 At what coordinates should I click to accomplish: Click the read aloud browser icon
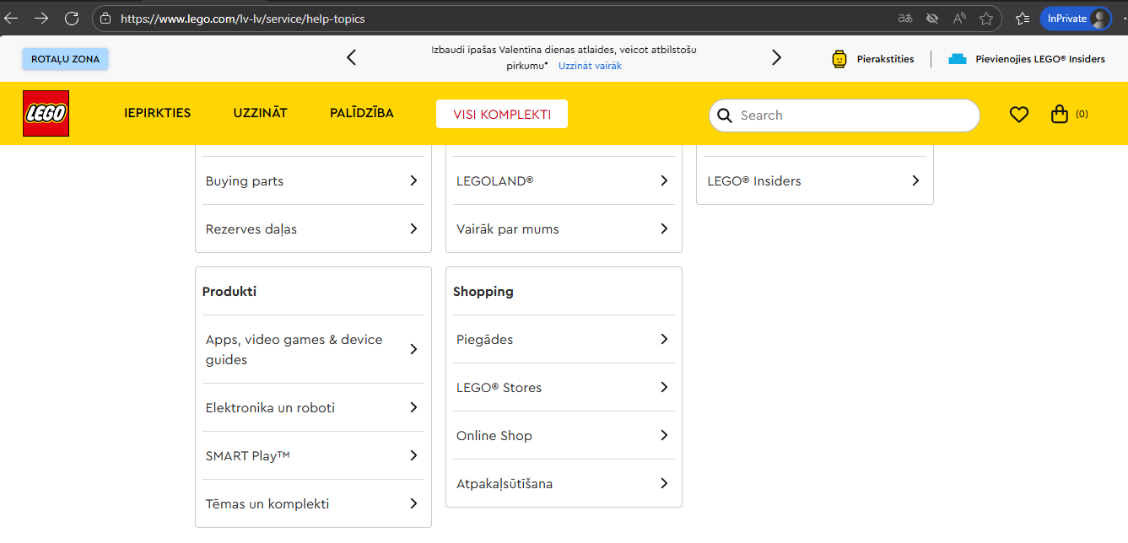(959, 19)
